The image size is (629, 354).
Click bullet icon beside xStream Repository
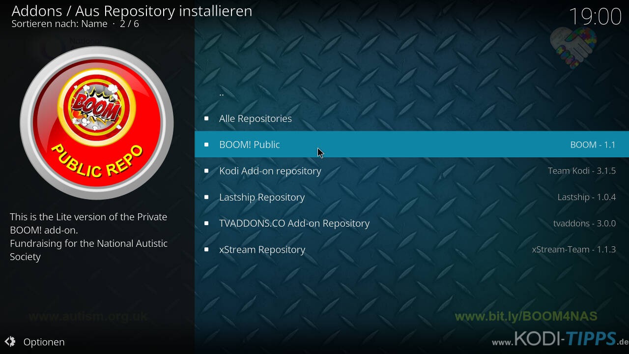[206, 250]
